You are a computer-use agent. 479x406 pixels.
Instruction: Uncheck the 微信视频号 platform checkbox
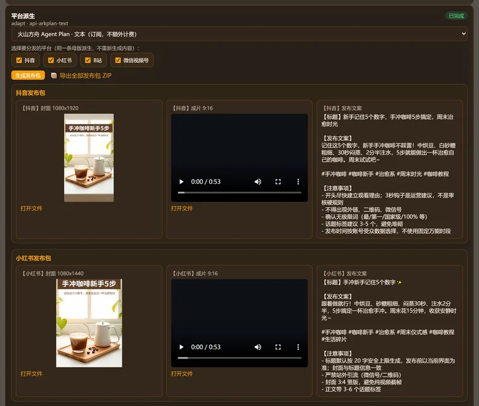(x=118, y=60)
